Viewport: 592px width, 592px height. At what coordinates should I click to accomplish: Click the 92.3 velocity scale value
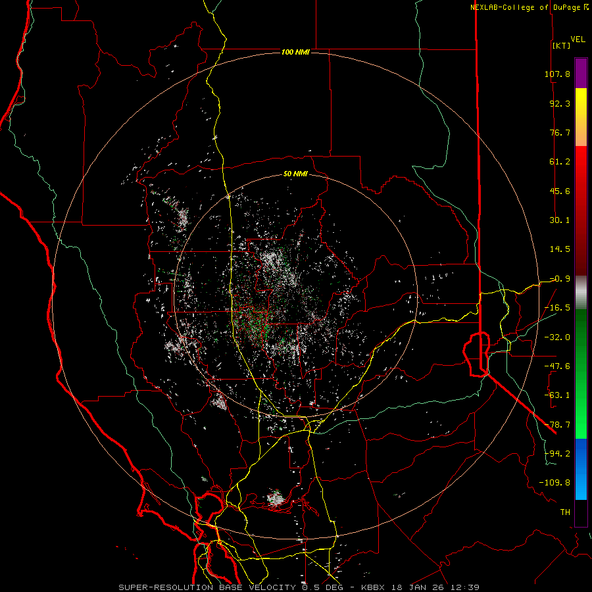coord(560,103)
